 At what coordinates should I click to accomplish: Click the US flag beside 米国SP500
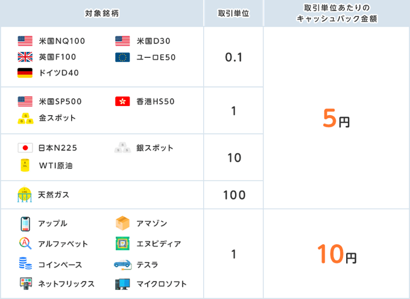[25, 101]
